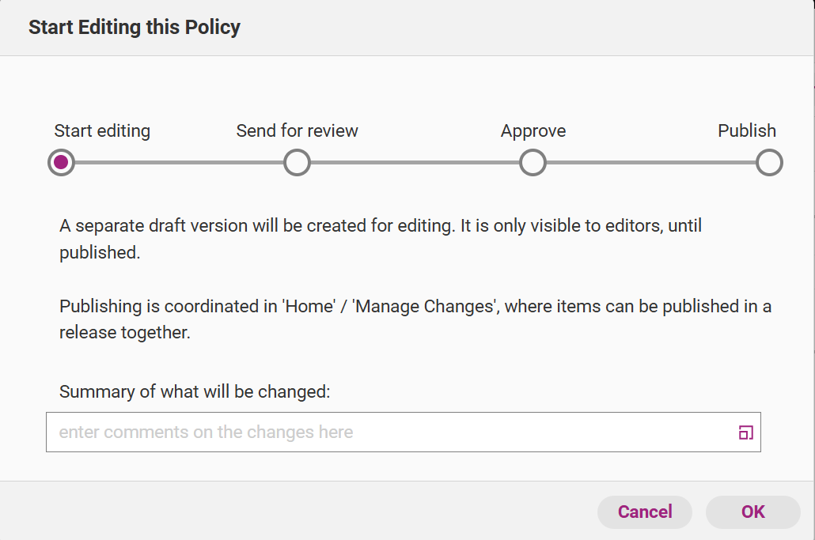Open the expand icon in the comments field
The height and width of the screenshot is (540, 815).
pos(745,432)
